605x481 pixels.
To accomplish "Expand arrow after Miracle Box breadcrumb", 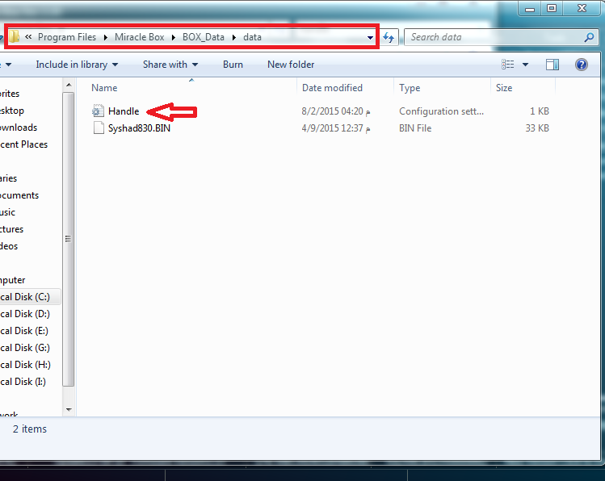I will (x=173, y=37).
